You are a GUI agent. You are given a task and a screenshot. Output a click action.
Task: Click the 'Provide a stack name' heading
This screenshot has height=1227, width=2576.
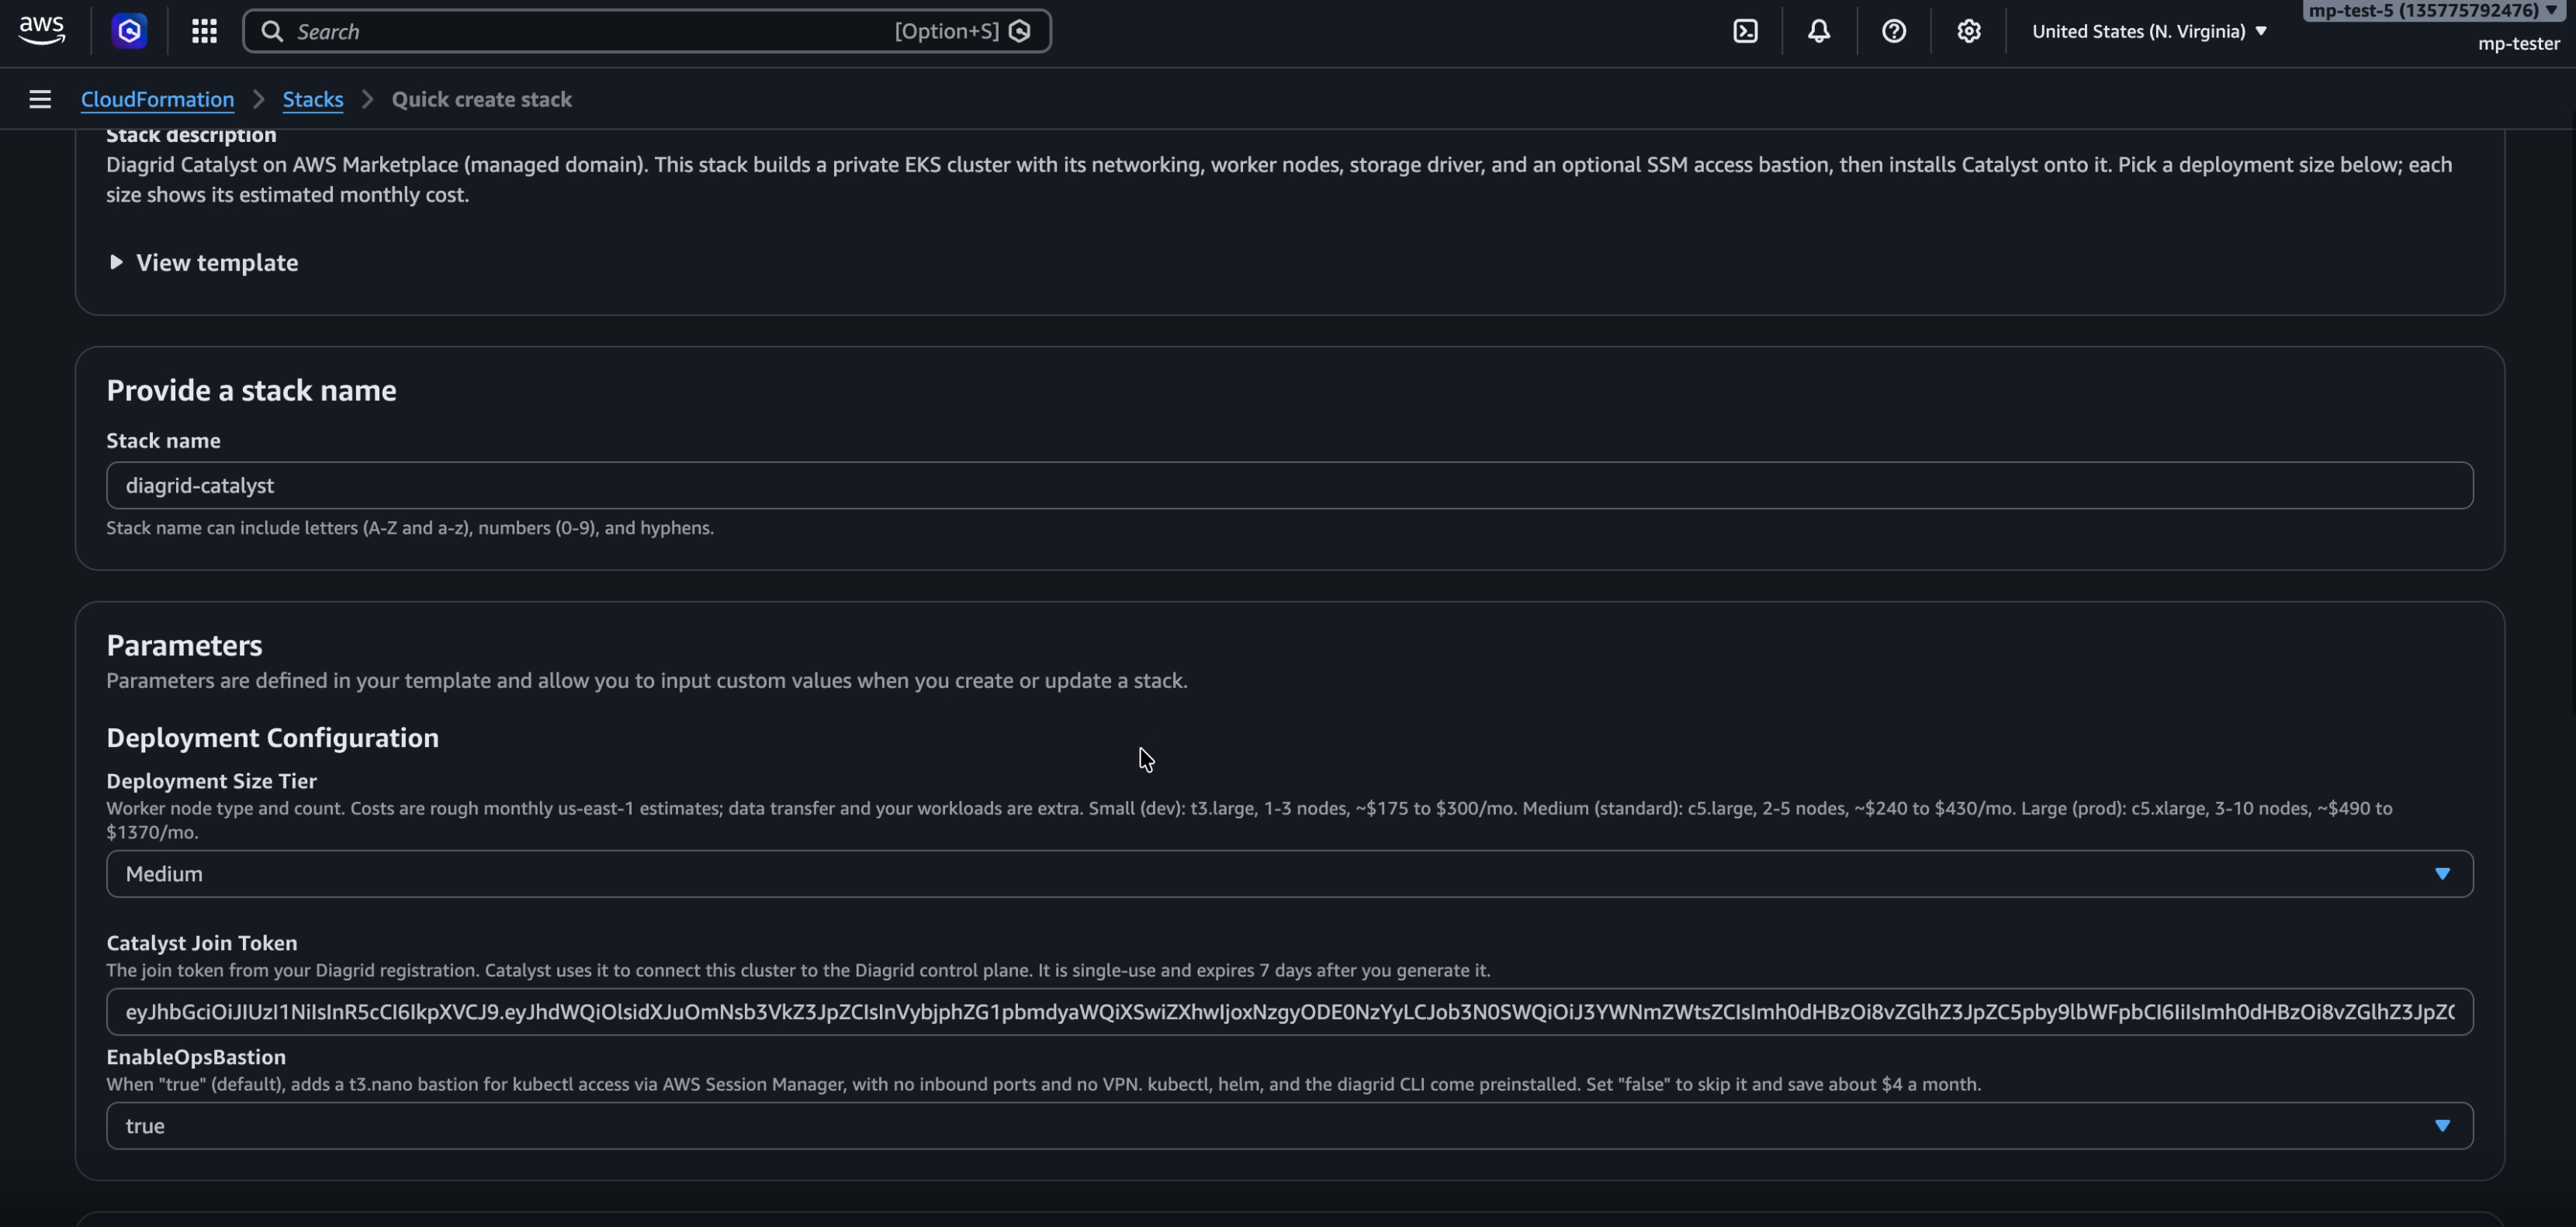(251, 390)
